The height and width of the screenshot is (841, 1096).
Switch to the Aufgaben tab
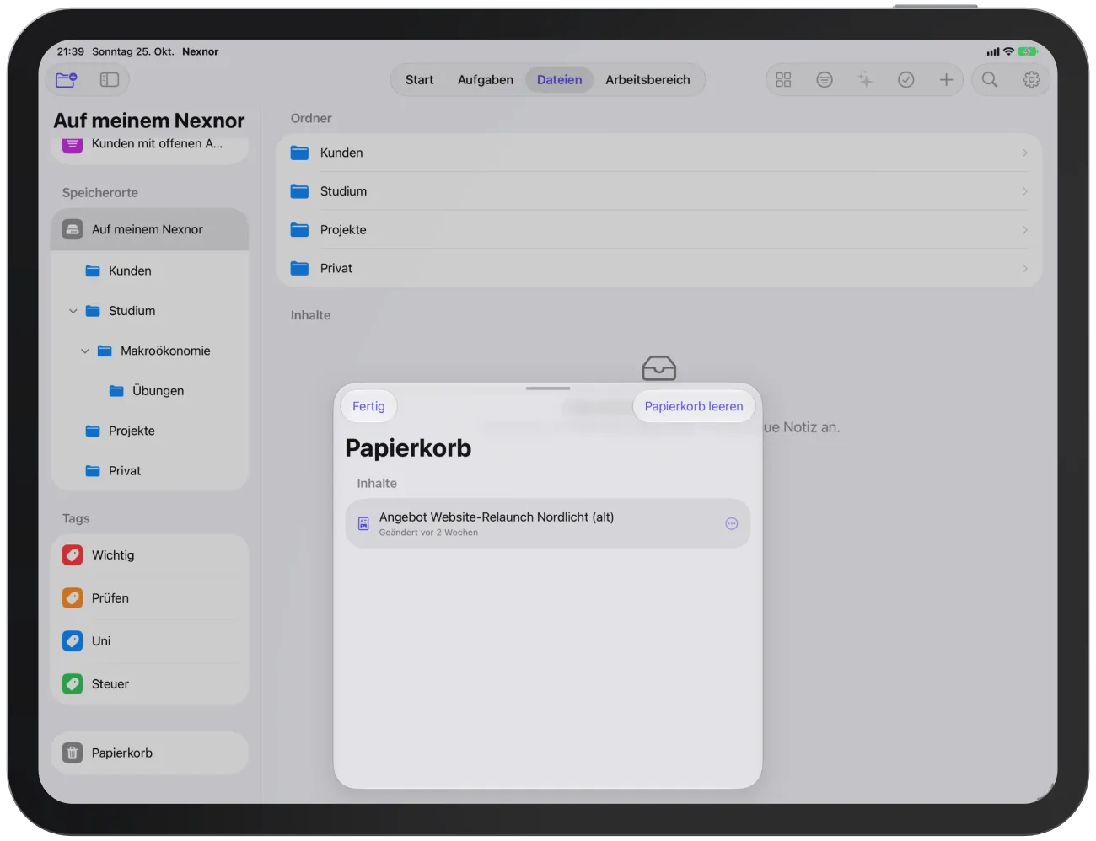click(x=486, y=80)
